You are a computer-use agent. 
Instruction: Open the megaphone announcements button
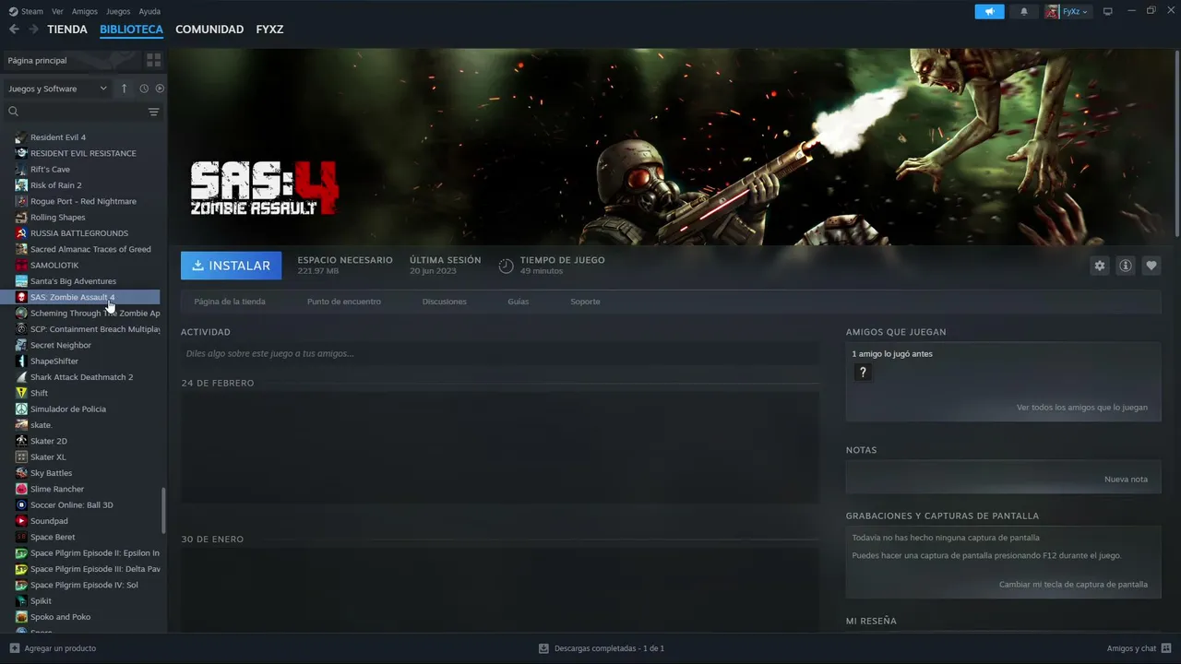click(989, 12)
